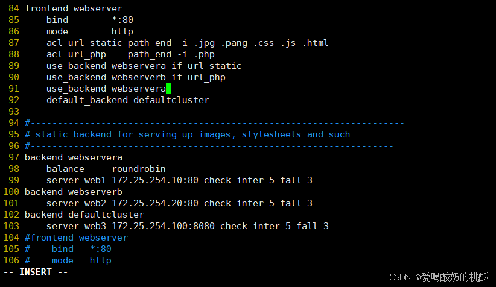Click the '.php' extension on line 88

(x=204, y=54)
